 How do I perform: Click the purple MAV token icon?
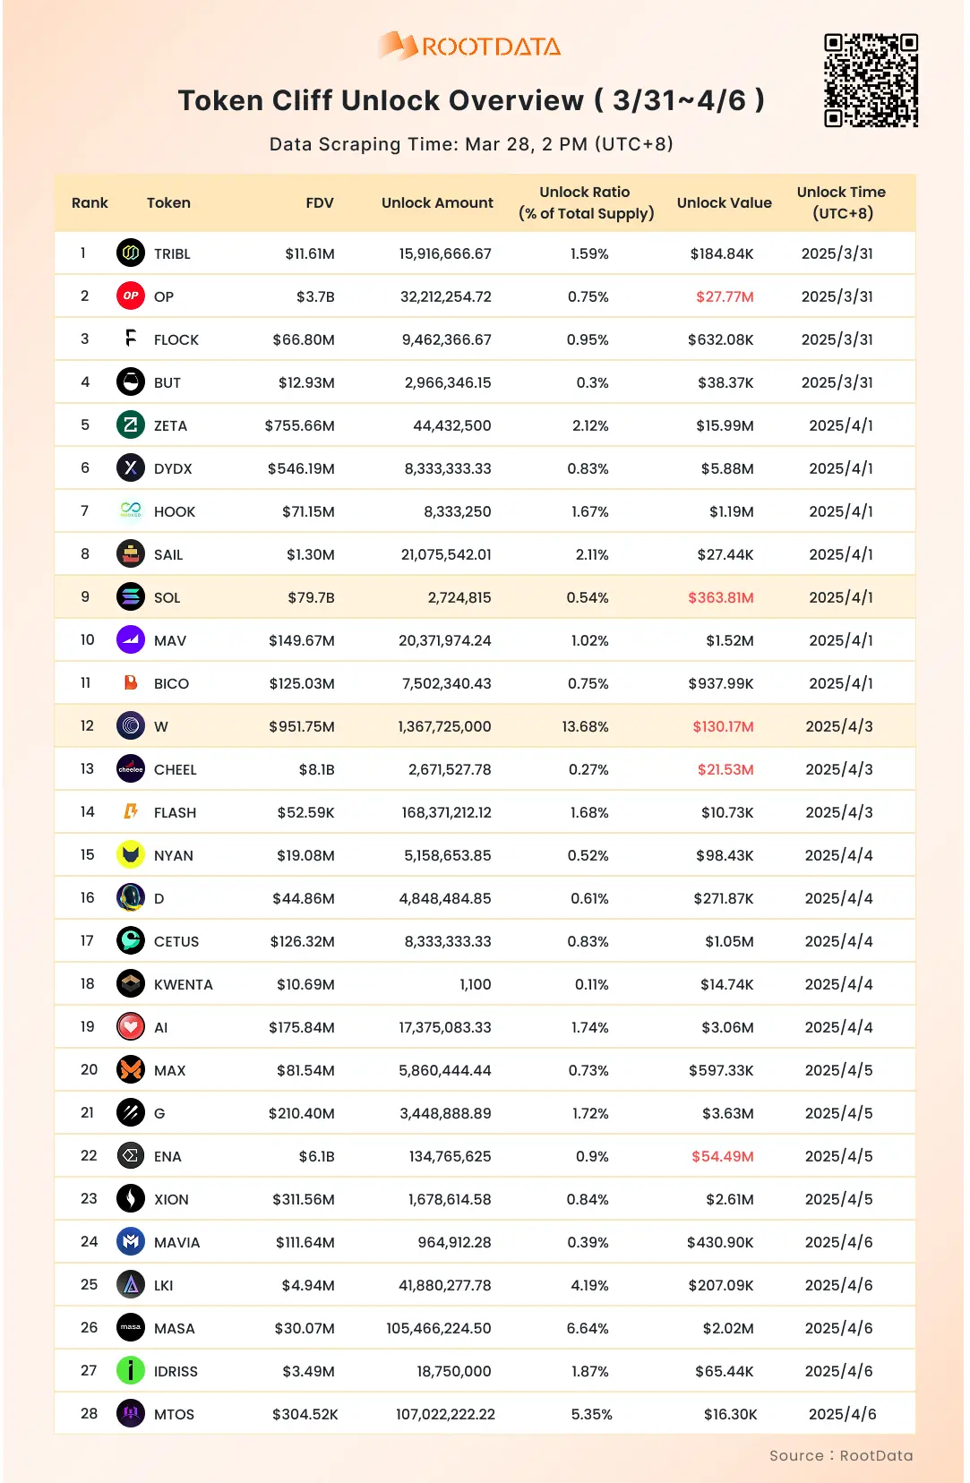coord(131,640)
